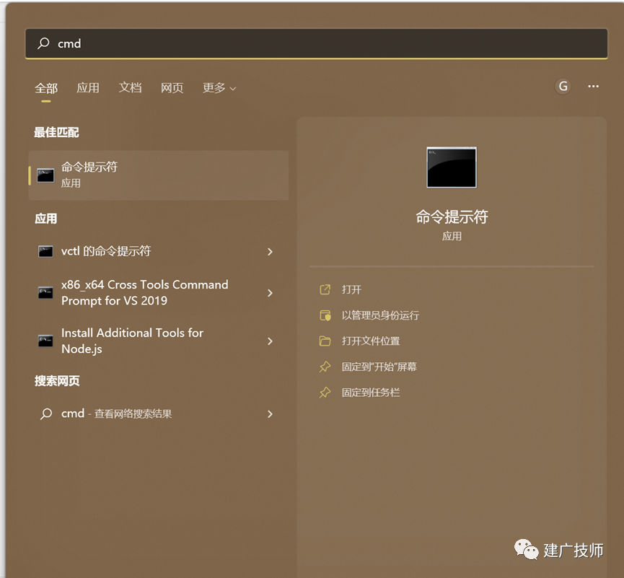Click the x86_x64 Cross Tools console icon
Image resolution: width=624 pixels, height=578 pixels.
45,292
